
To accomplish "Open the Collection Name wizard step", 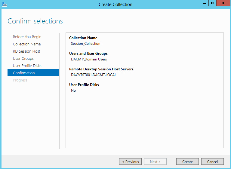I will coord(27,44).
